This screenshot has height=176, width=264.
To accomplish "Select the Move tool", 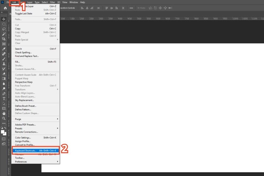I will [4, 19].
